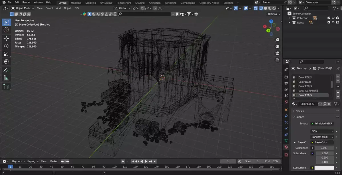Click the Principled BSDF surface button

[x=322, y=124]
